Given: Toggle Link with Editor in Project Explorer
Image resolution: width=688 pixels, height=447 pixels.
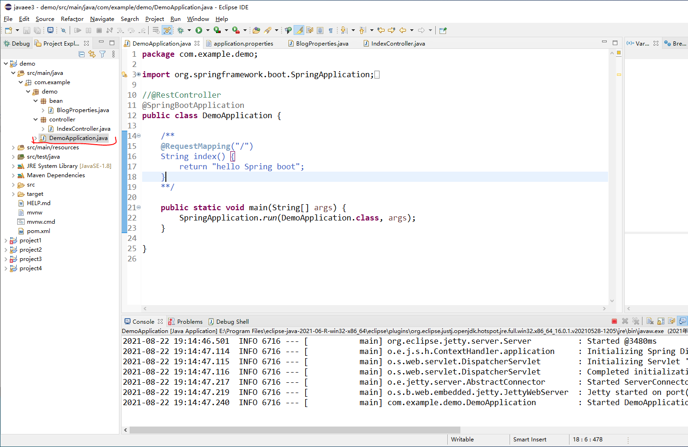Looking at the screenshot, I should pyautogui.click(x=92, y=54).
